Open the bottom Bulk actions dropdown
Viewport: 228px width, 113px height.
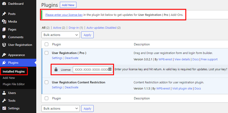point(61,109)
